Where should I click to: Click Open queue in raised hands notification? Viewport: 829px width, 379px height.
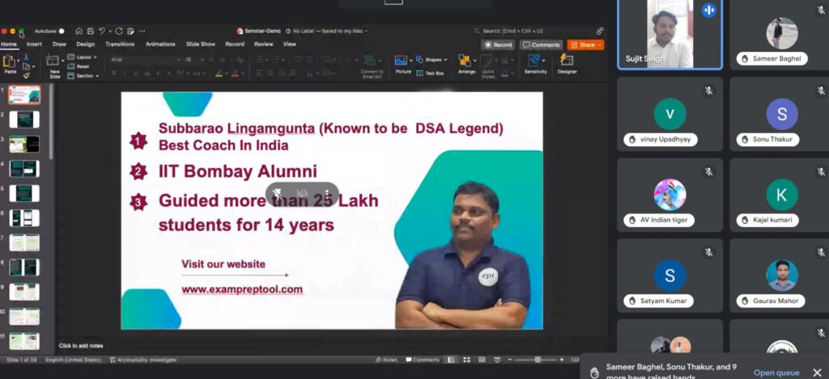[x=776, y=373]
